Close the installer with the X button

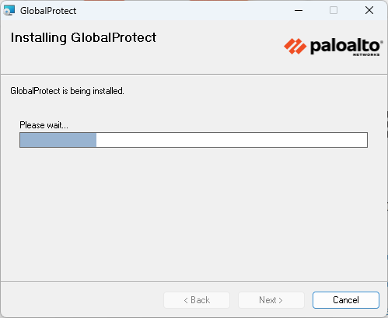pyautogui.click(x=369, y=10)
